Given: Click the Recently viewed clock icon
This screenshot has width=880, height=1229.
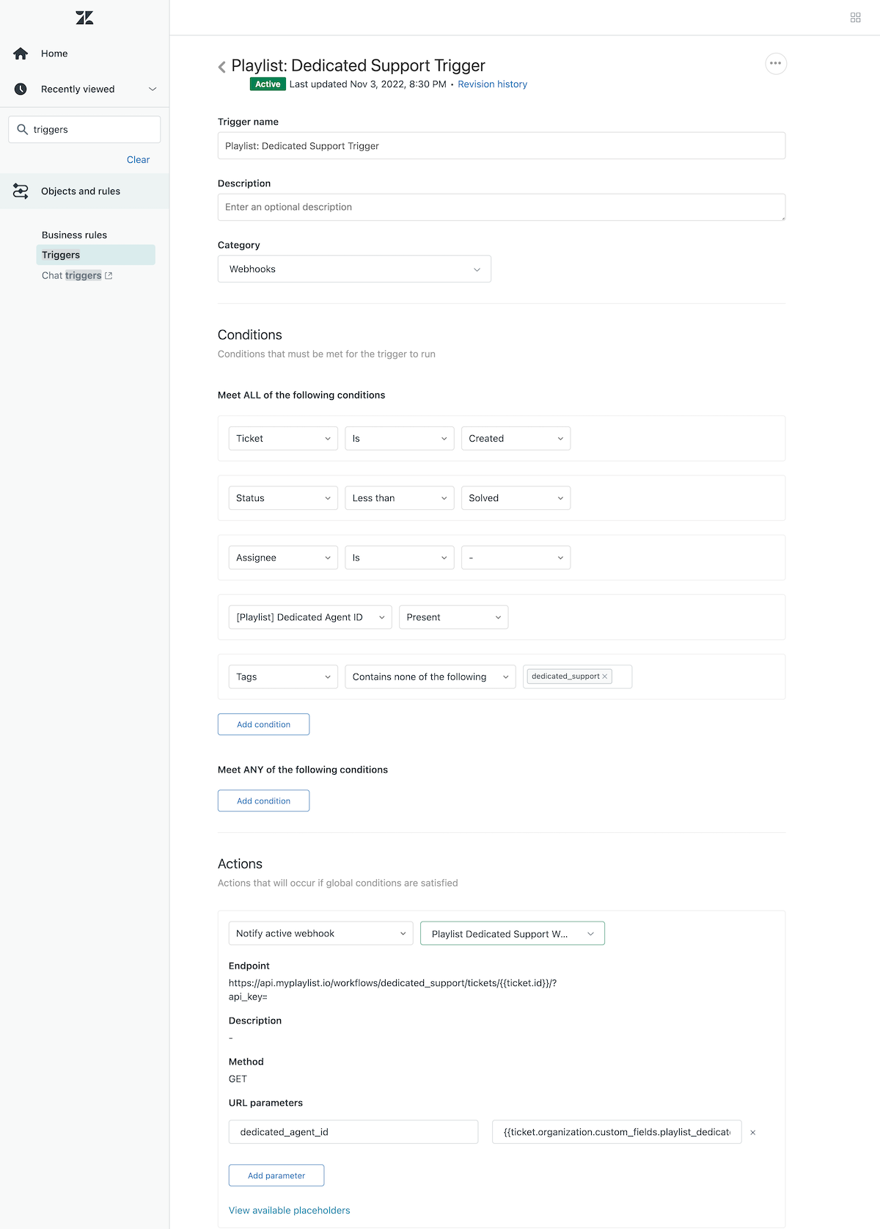Looking at the screenshot, I should click(x=21, y=89).
